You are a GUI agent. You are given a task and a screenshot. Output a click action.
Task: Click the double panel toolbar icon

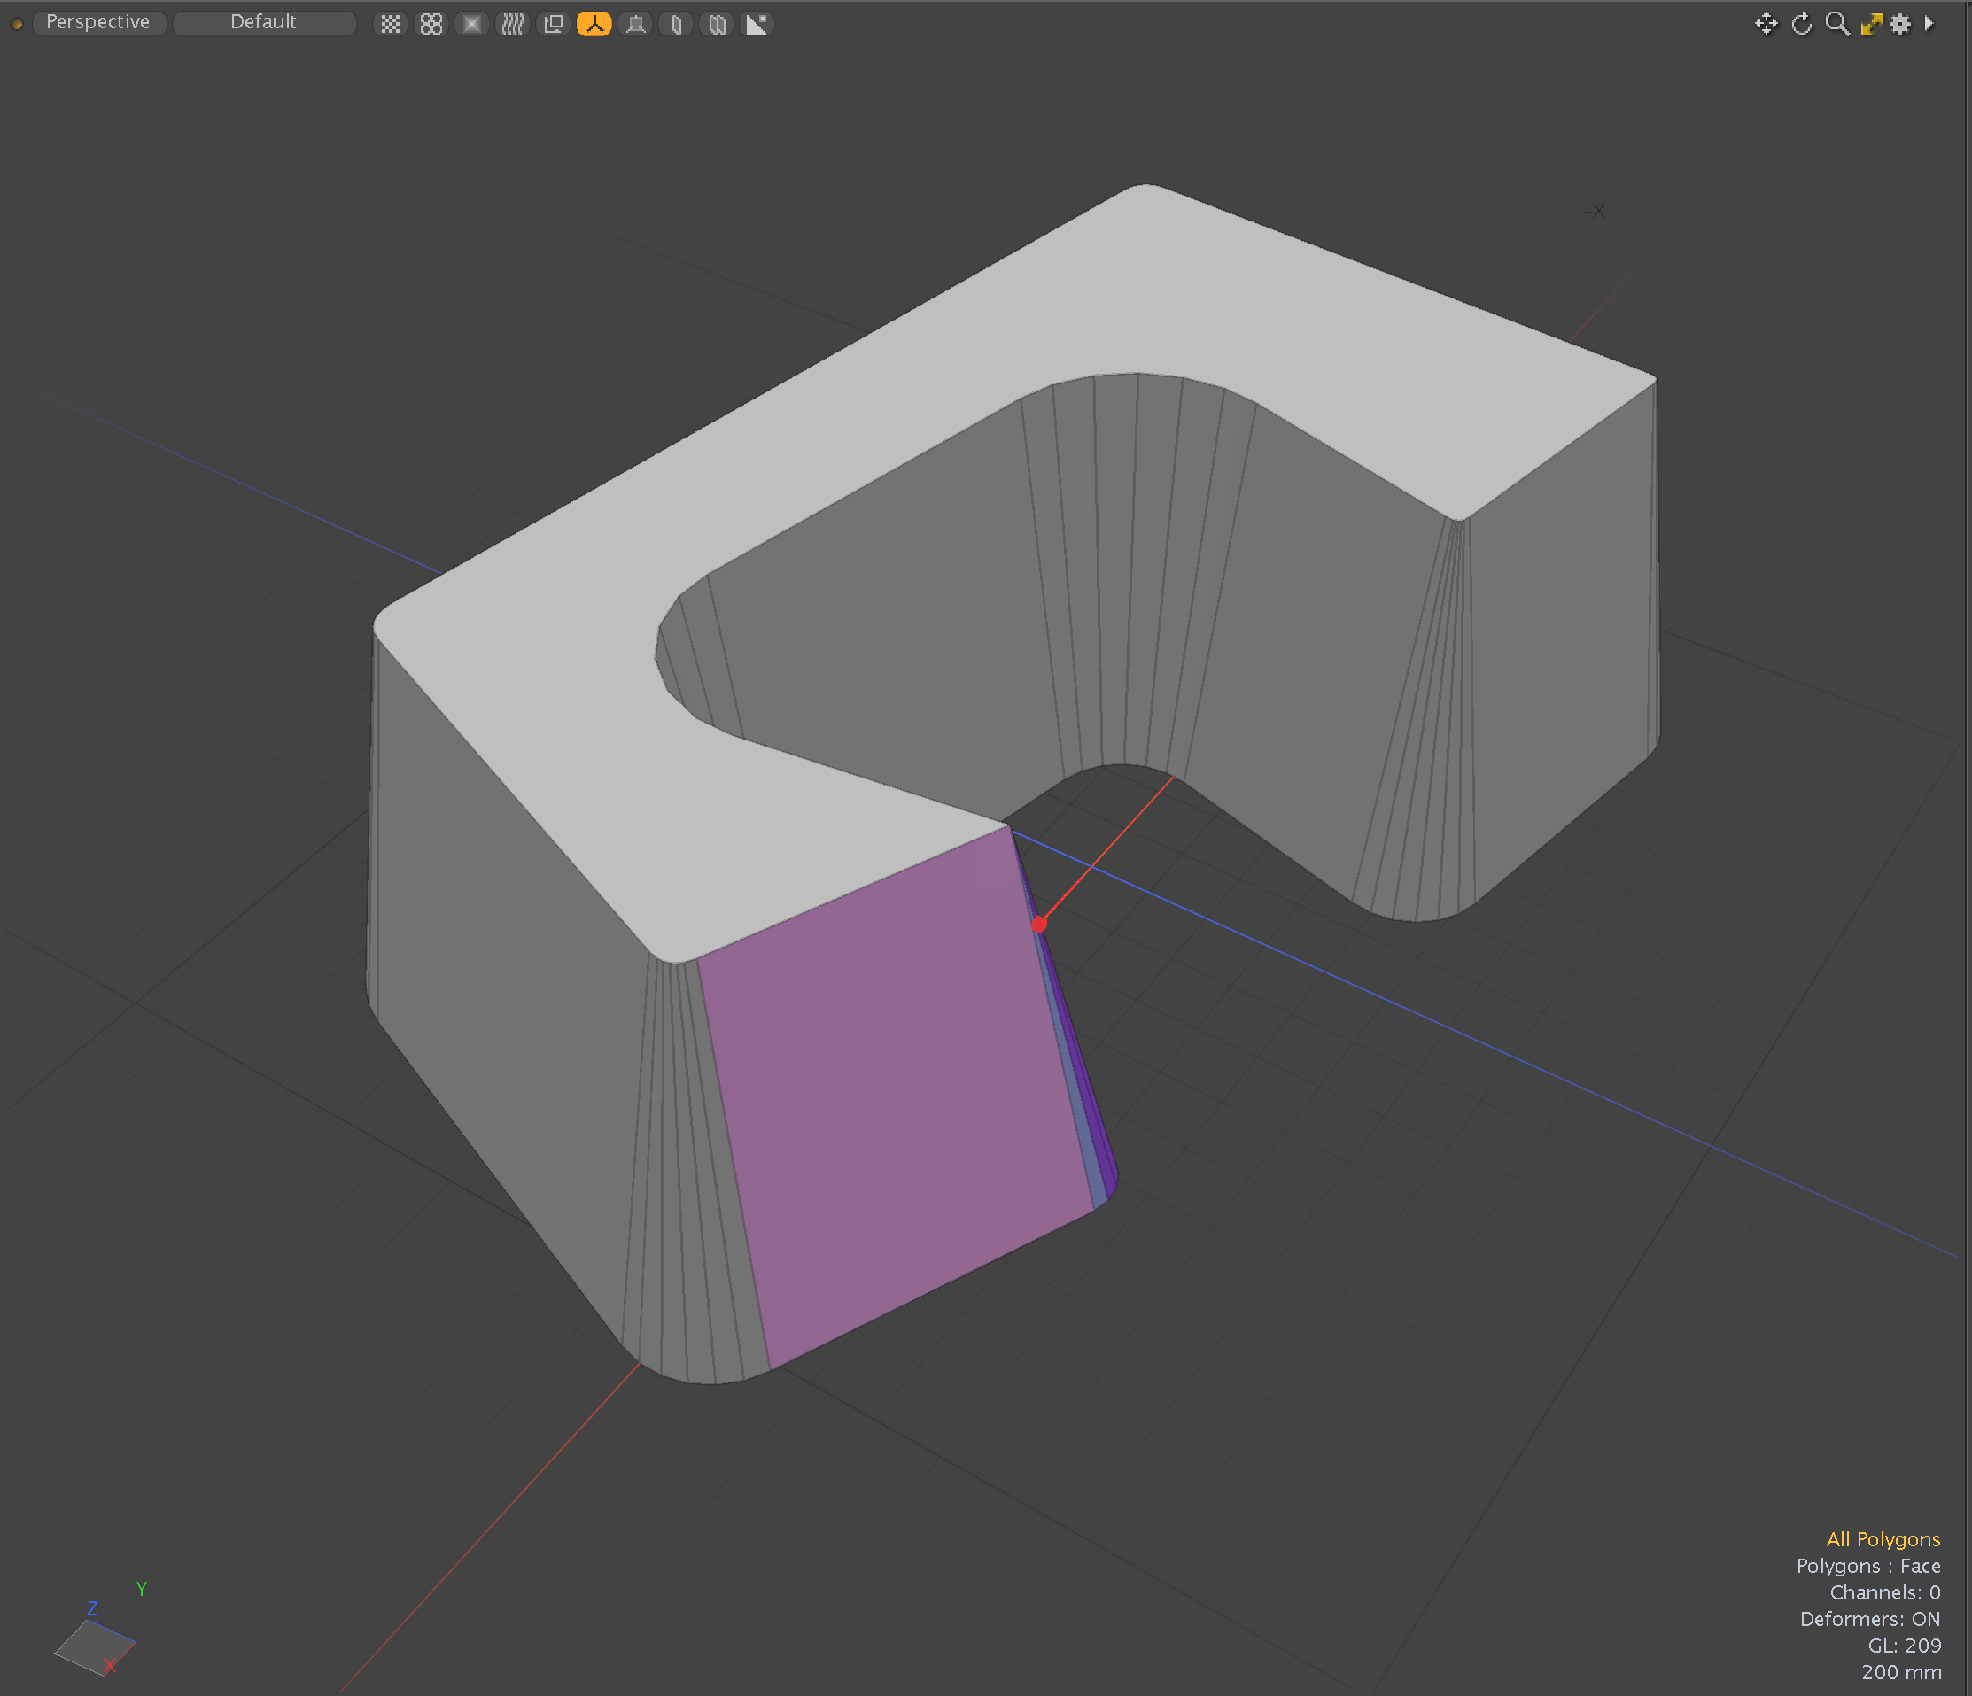pos(718,24)
